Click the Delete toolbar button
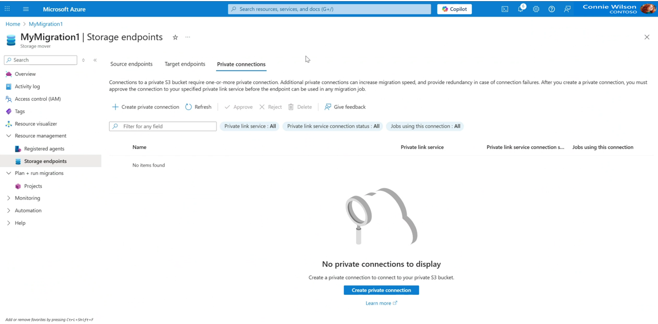 (300, 107)
